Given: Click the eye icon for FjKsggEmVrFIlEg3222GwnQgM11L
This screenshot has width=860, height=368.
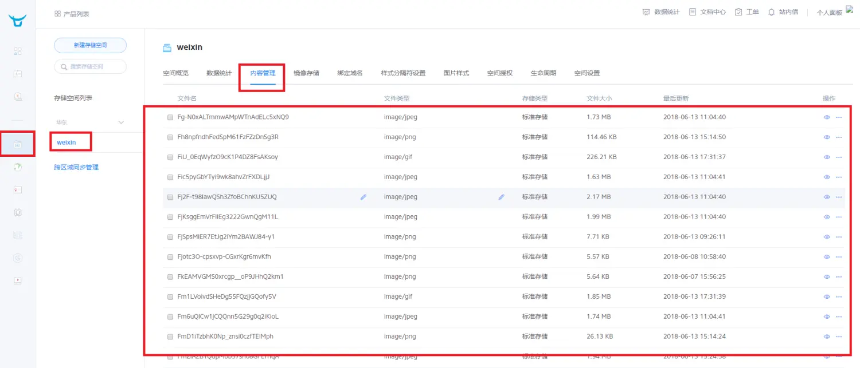Looking at the screenshot, I should (x=827, y=217).
